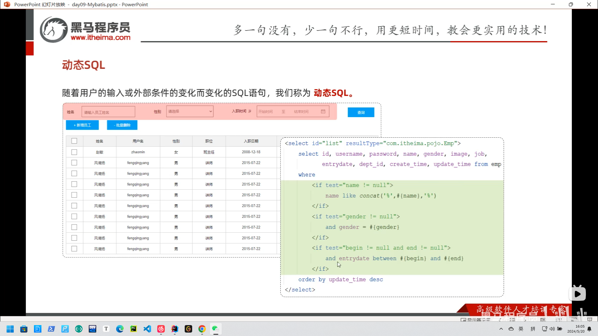Click the <select id="list"> opening tag line
The image size is (598, 336).
pyautogui.click(x=373, y=143)
